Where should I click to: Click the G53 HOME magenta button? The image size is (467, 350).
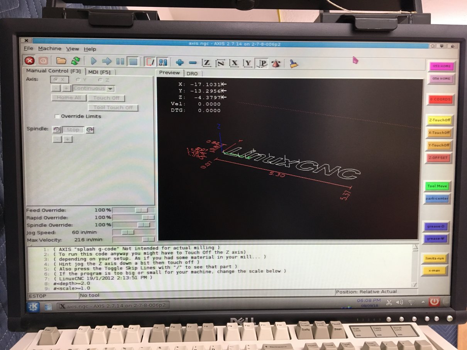pos(441,66)
